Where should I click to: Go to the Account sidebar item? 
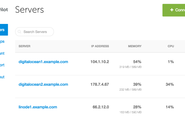(2, 53)
